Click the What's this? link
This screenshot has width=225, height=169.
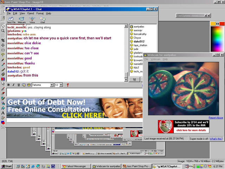pos(216,139)
